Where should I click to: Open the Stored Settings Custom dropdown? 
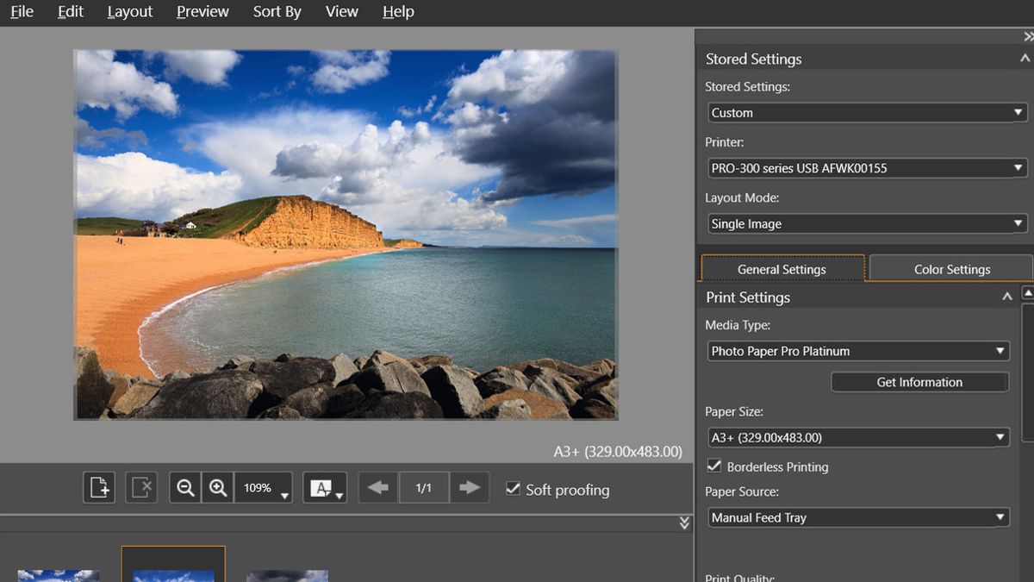867,112
